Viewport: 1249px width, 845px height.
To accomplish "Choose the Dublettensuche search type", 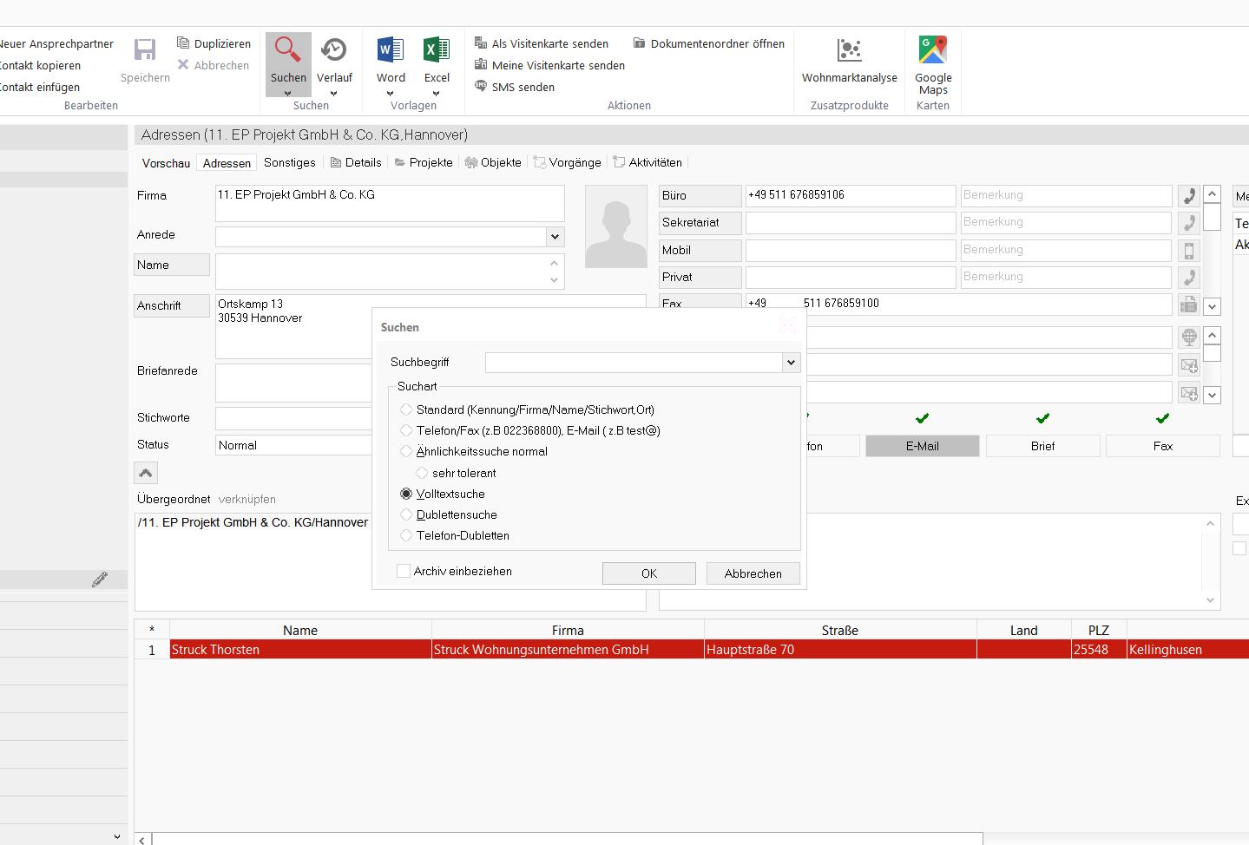I will [406, 514].
